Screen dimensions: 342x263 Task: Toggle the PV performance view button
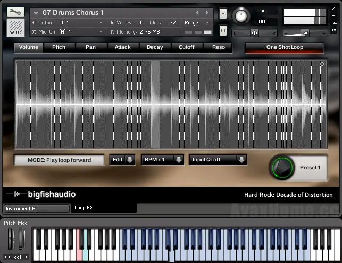[333, 30]
